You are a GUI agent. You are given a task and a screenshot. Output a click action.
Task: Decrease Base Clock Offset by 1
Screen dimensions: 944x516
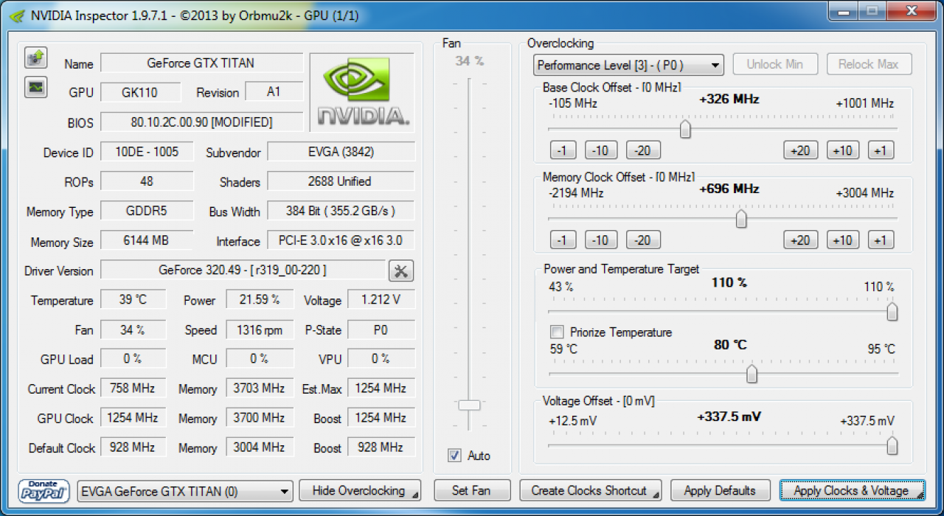[563, 150]
